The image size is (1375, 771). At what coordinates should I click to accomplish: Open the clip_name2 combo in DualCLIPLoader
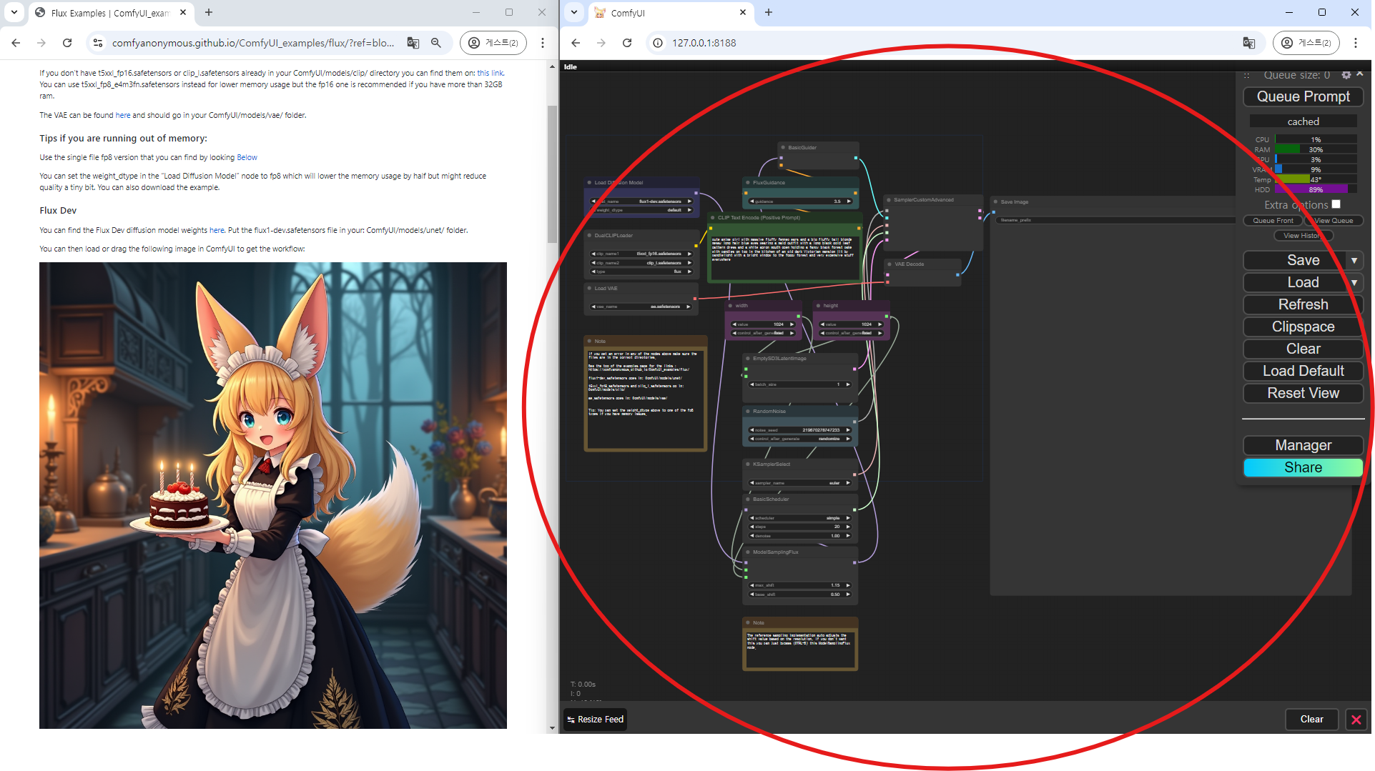pos(641,263)
